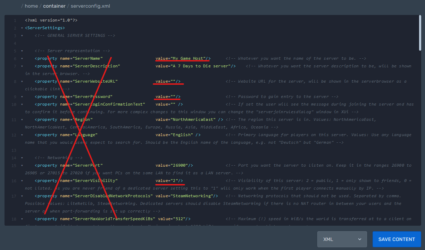The width and height of the screenshot is (425, 250).
Task: Click the editor vertical scrollbar thumb
Action: click(x=420, y=33)
